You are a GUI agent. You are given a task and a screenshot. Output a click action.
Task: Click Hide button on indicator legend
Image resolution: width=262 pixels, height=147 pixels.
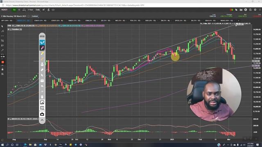9,26
